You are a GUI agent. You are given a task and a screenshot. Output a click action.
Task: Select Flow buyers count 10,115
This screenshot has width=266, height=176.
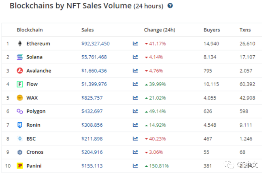pyautogui.click(x=211, y=84)
